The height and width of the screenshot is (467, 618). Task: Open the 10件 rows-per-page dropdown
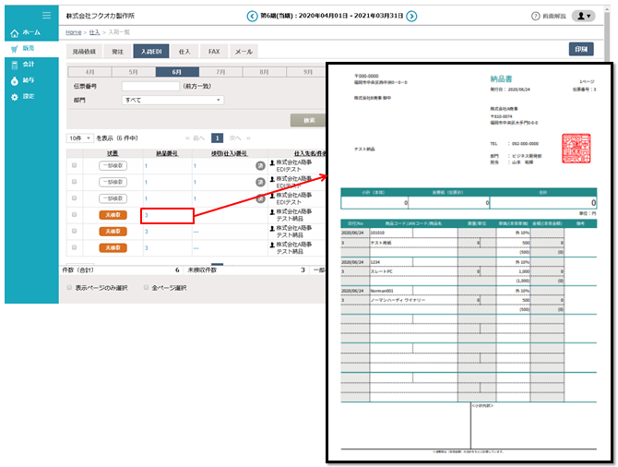(x=80, y=138)
